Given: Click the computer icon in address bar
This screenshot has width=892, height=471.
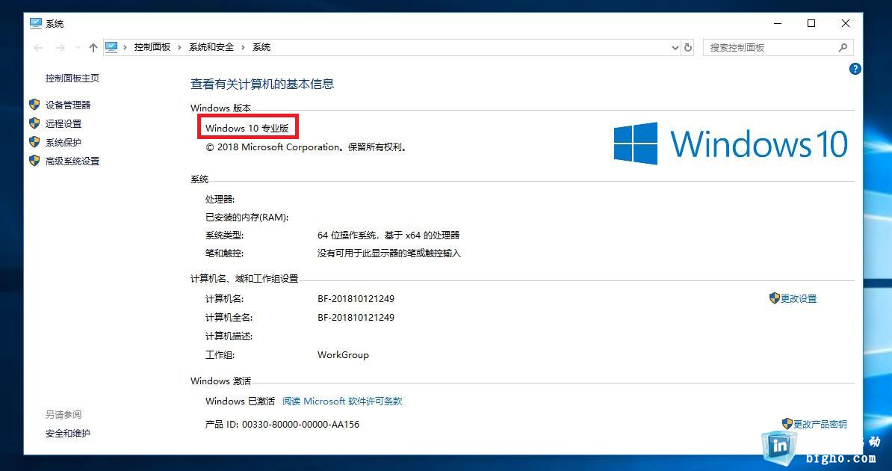Looking at the screenshot, I should 111,47.
